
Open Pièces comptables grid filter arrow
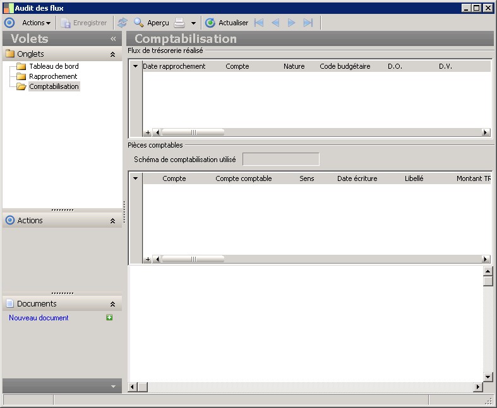[x=135, y=178]
